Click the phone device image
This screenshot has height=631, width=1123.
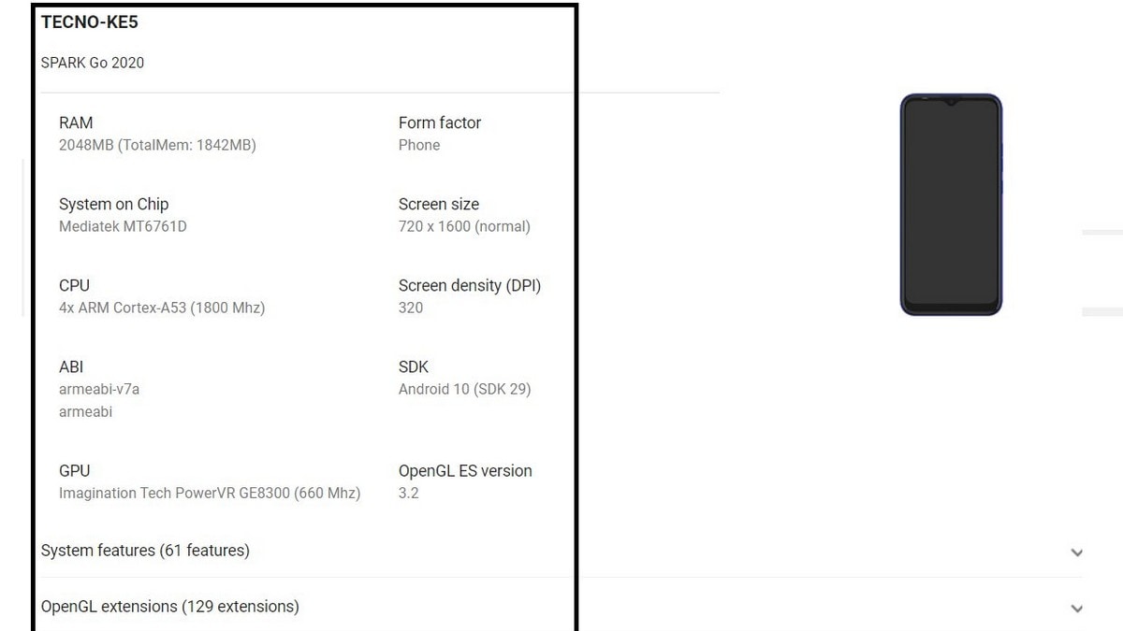tap(951, 205)
